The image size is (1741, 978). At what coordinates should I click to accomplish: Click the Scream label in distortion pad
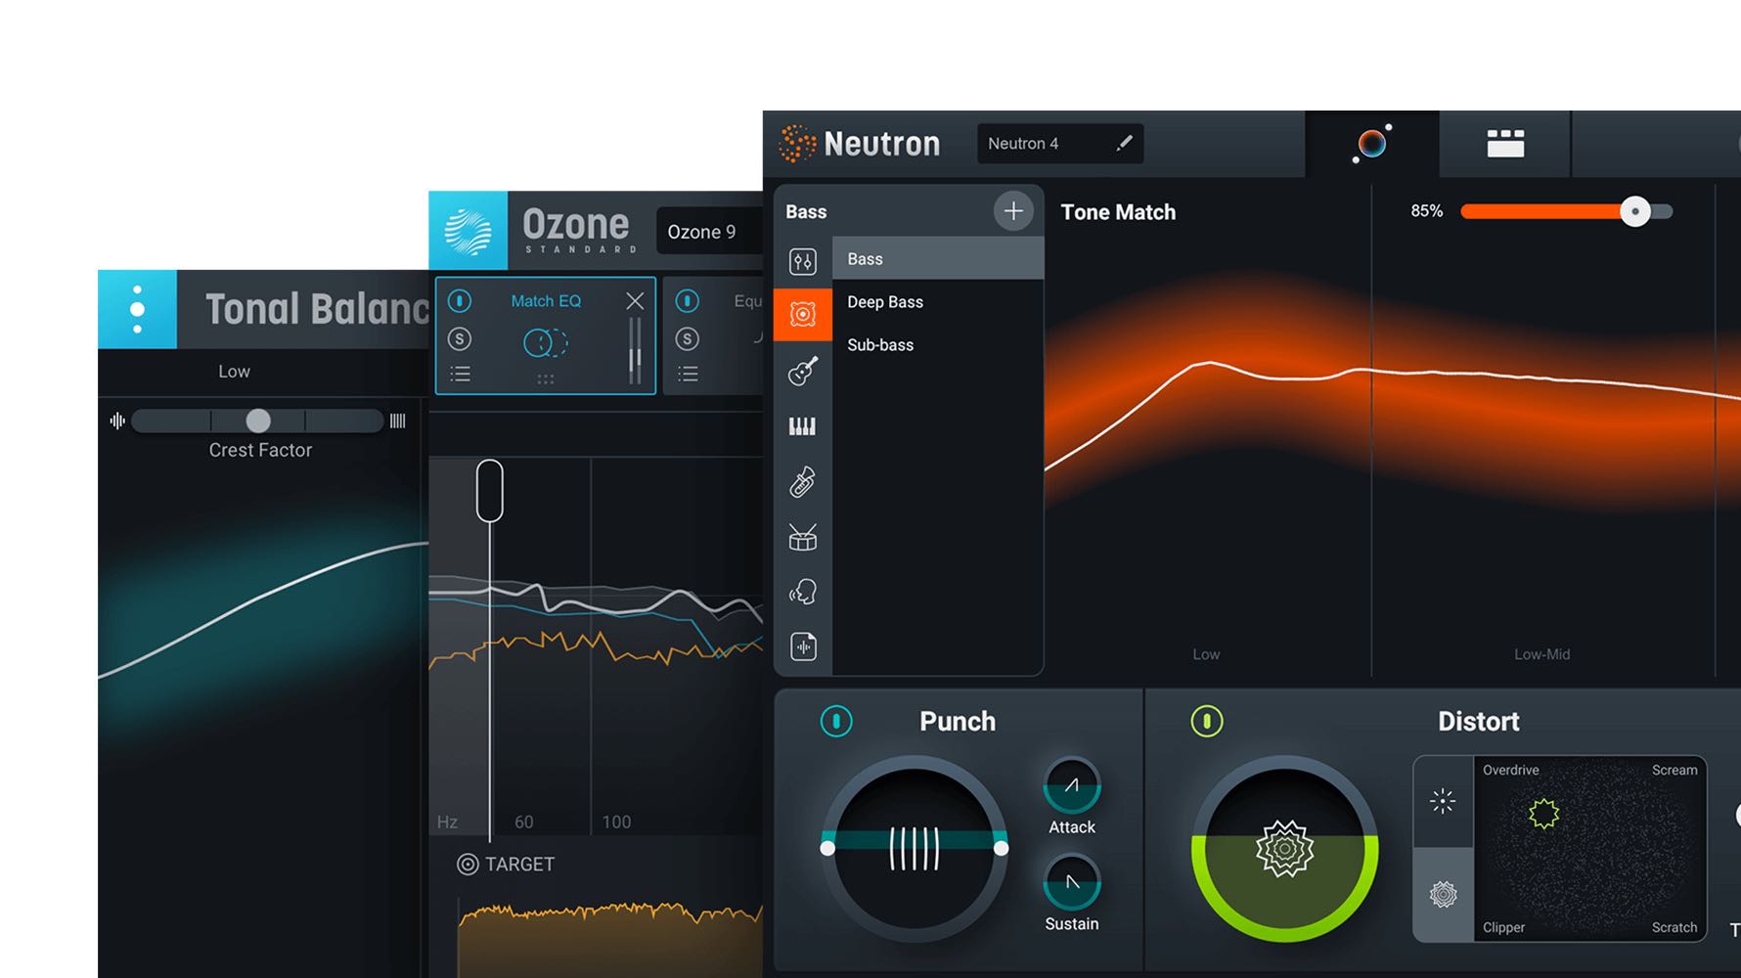1674,771
